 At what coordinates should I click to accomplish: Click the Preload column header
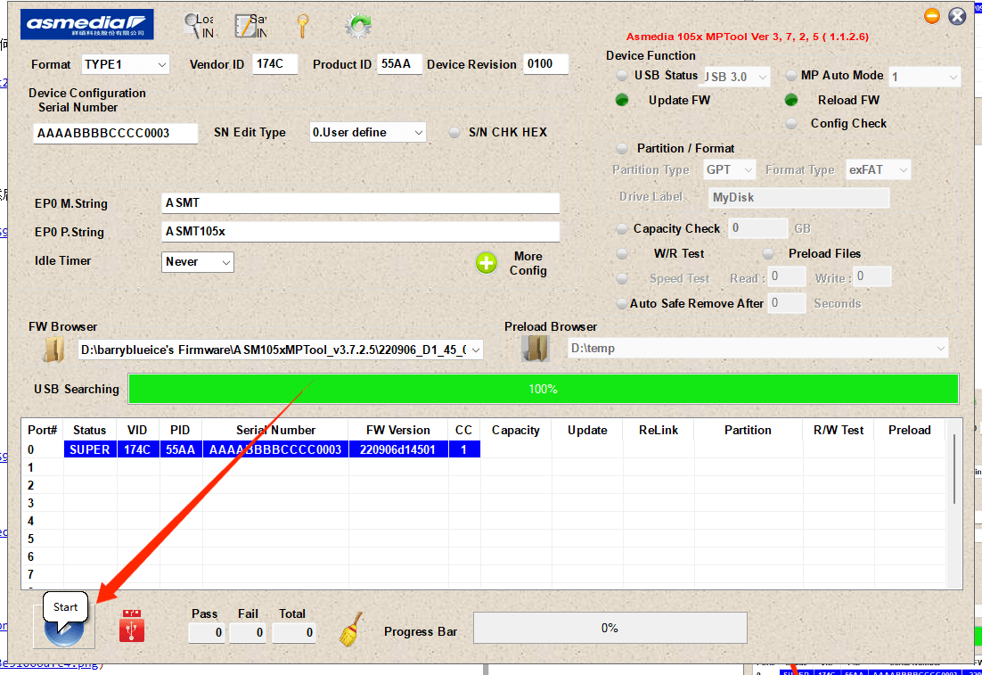[909, 430]
